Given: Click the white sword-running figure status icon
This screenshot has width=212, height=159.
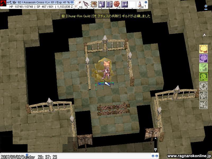Looking at the screenshot, I should coord(204,95).
